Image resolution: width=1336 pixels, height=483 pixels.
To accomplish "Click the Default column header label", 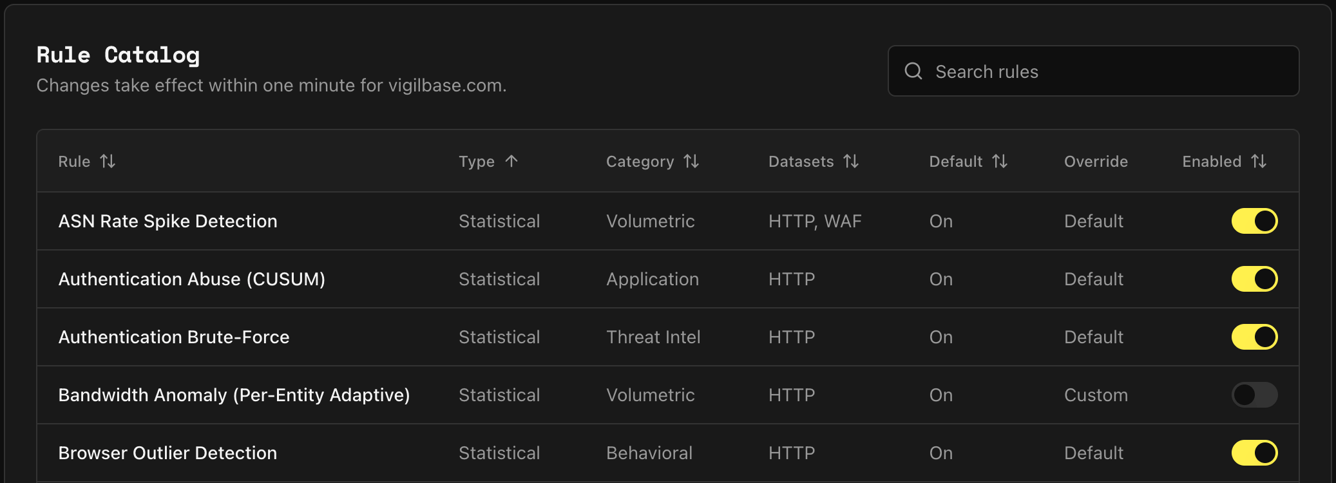I will (955, 161).
